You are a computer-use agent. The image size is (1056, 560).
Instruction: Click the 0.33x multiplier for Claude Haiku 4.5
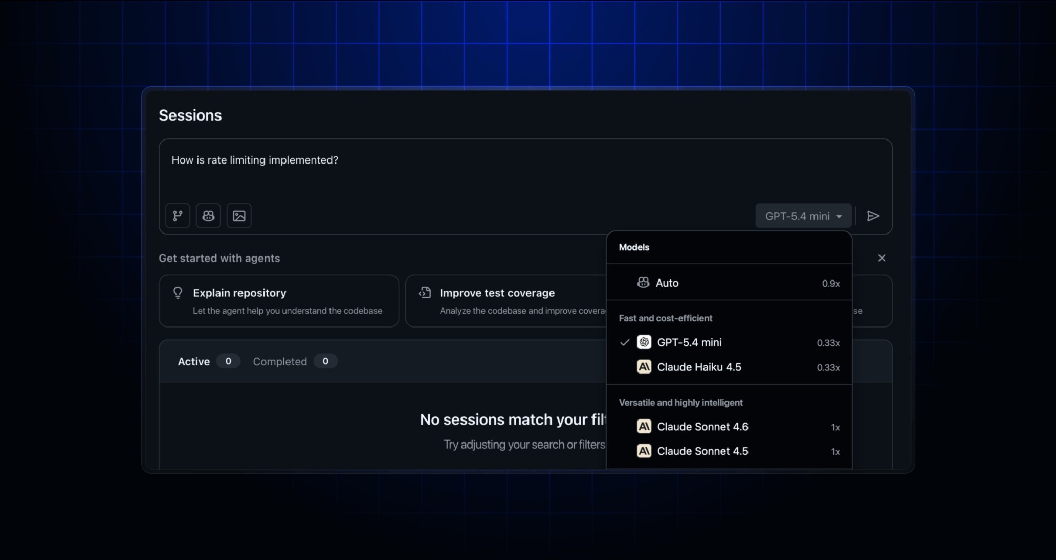(x=828, y=367)
